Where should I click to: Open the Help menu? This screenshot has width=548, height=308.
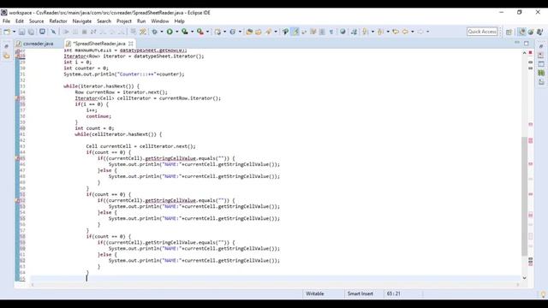(x=179, y=21)
